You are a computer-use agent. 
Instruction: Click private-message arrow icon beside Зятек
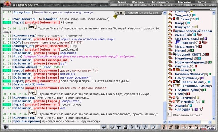click(170, 18)
